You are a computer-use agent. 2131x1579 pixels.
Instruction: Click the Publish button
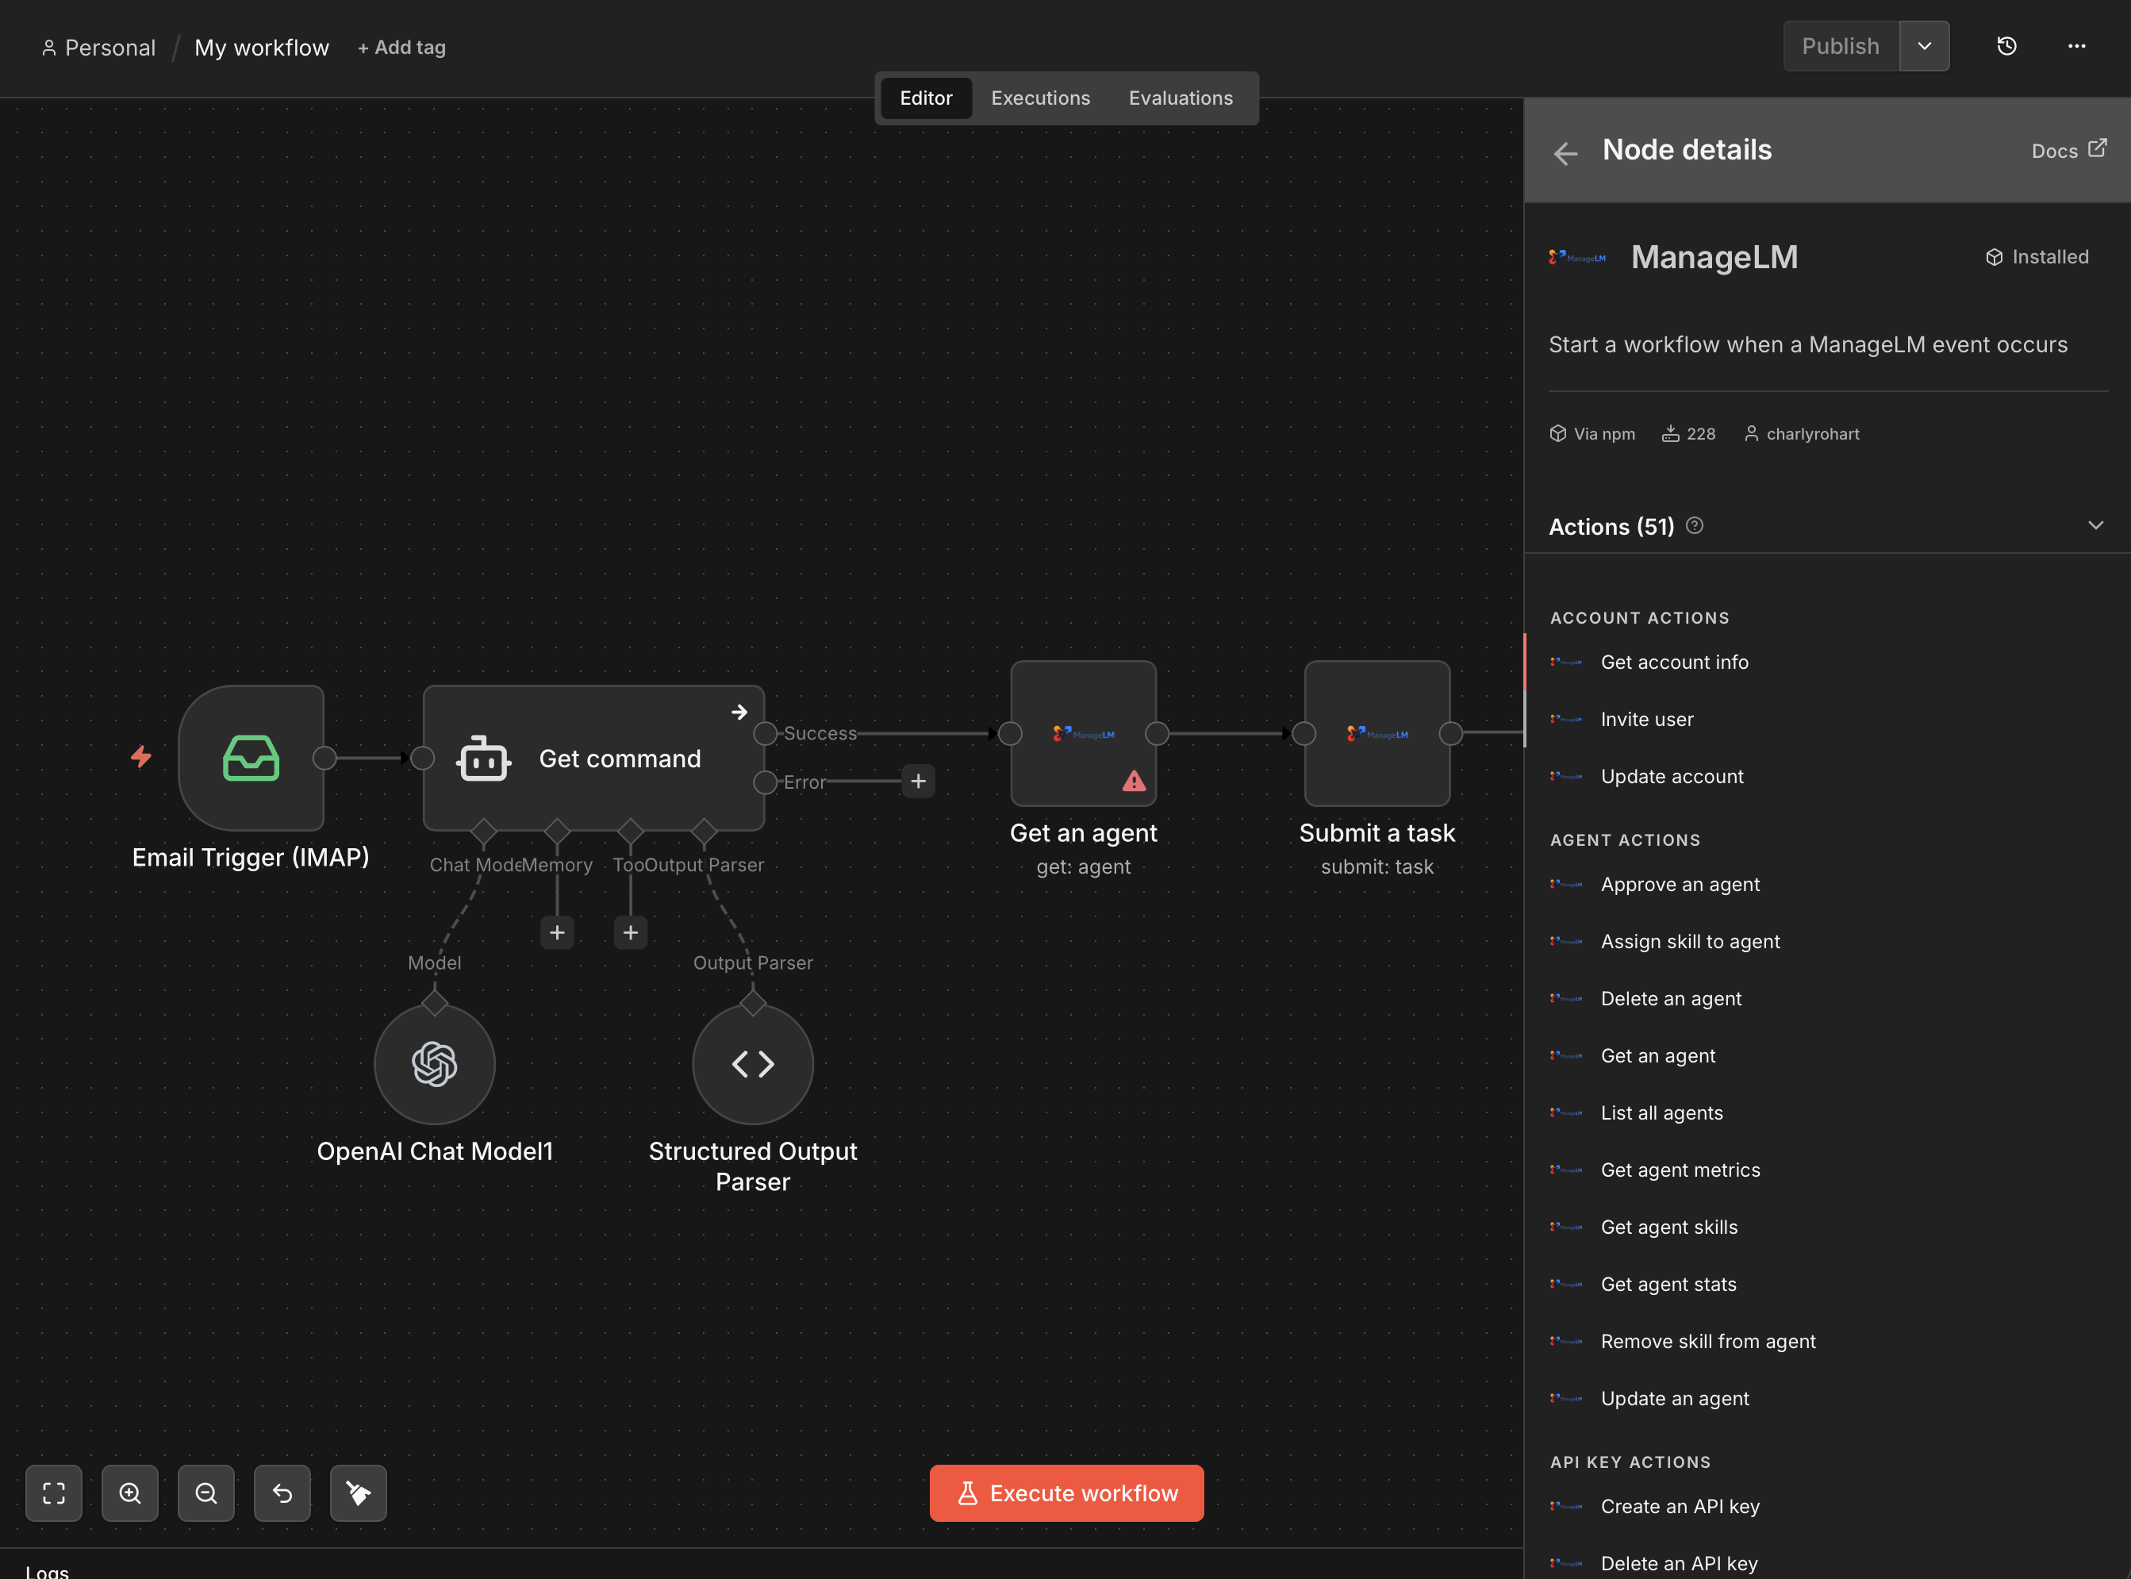point(1841,46)
